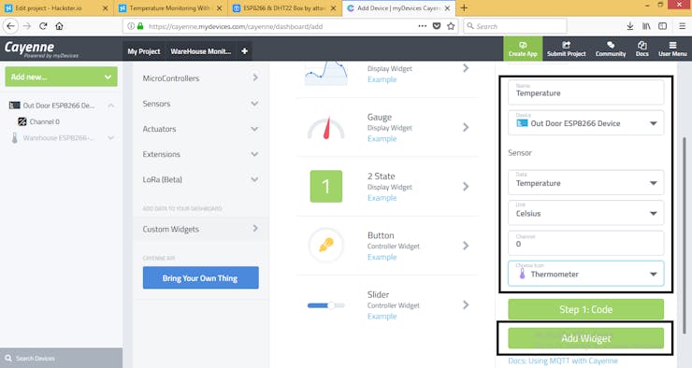Click the browser Search box
Viewport: 692px width, 368px height.
515,26
